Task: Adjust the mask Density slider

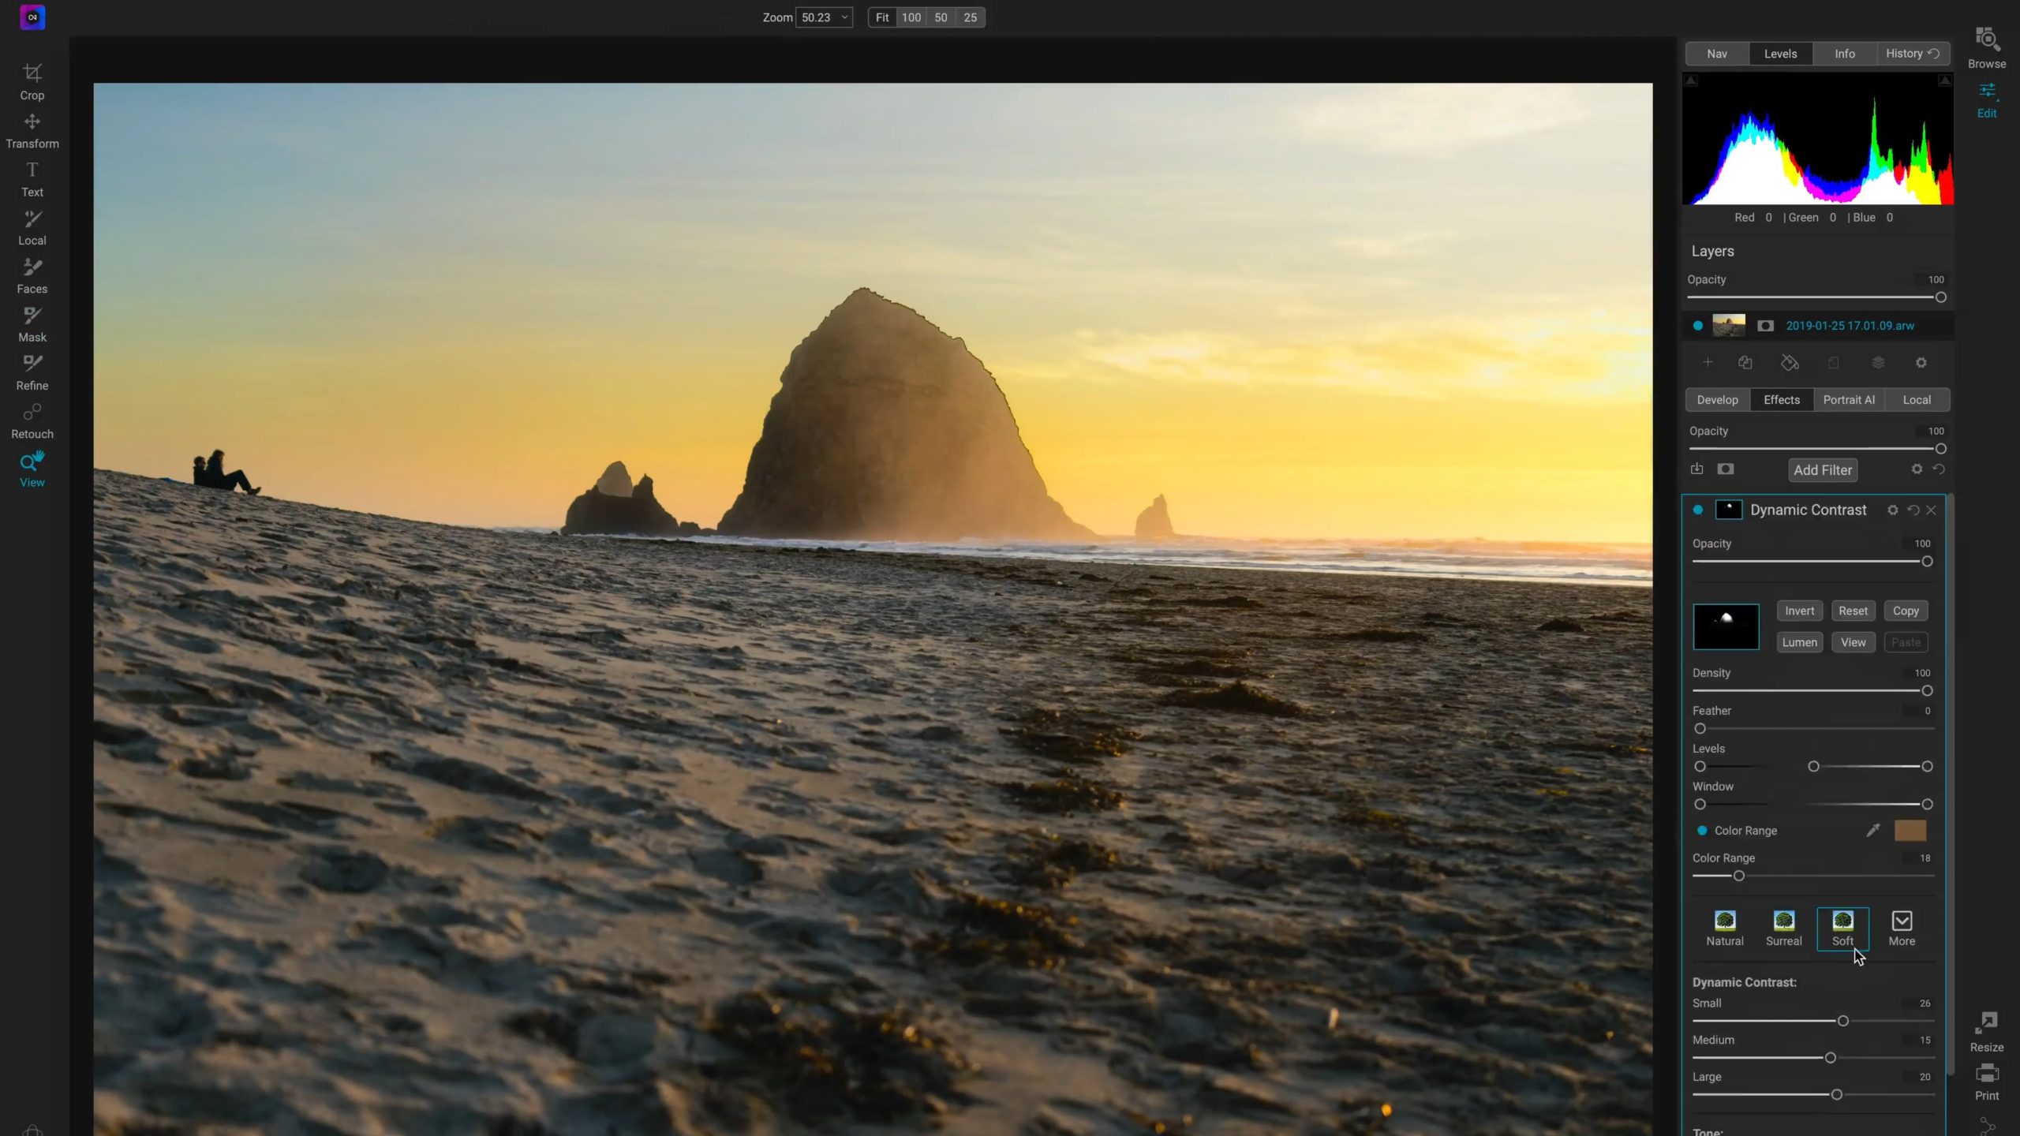Action: (1926, 690)
